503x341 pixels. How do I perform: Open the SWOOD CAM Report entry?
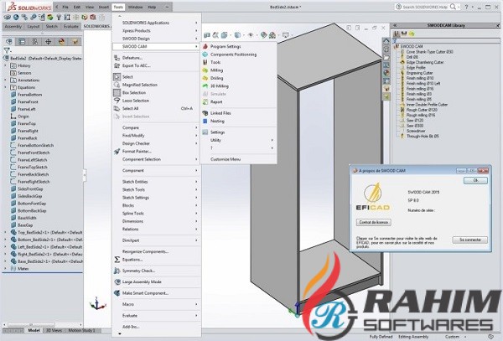coord(216,102)
